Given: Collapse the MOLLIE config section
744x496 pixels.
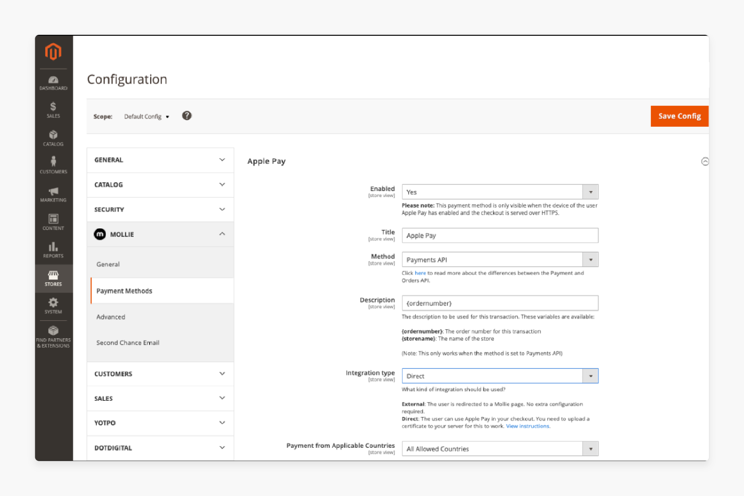Looking at the screenshot, I should 160,234.
